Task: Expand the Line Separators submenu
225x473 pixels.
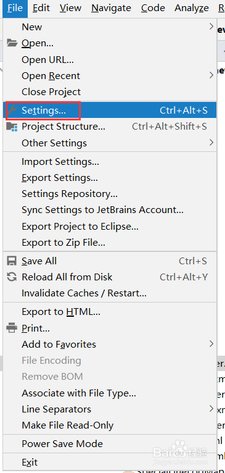Action: tap(211, 409)
